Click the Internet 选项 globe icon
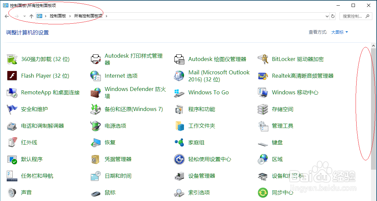Image resolution: width=377 pixels, height=201 pixels. pyautogui.click(x=96, y=76)
